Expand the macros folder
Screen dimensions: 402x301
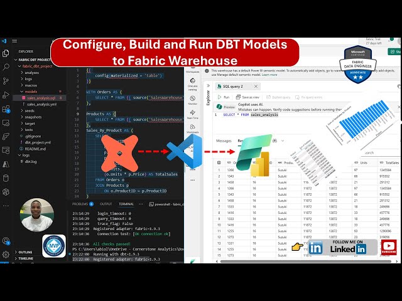click(x=22, y=85)
